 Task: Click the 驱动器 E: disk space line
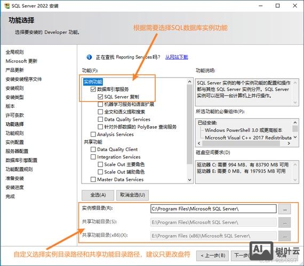coord(241,171)
